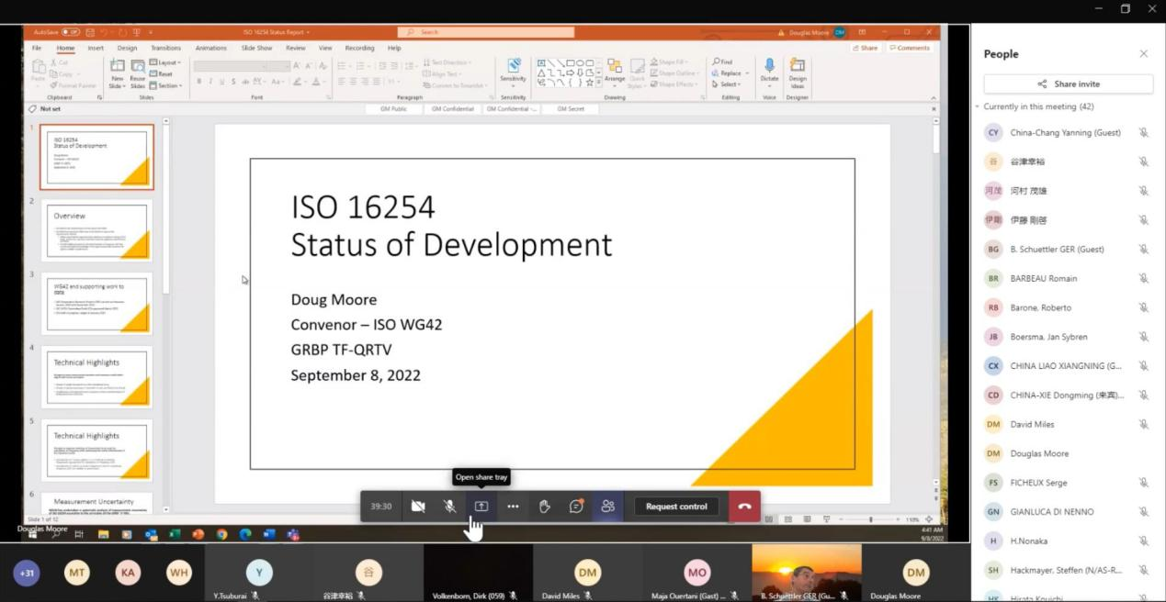The height and width of the screenshot is (602, 1166).
Task: Toggle the AutoSave switch in PowerPoint
Action: pyautogui.click(x=71, y=32)
